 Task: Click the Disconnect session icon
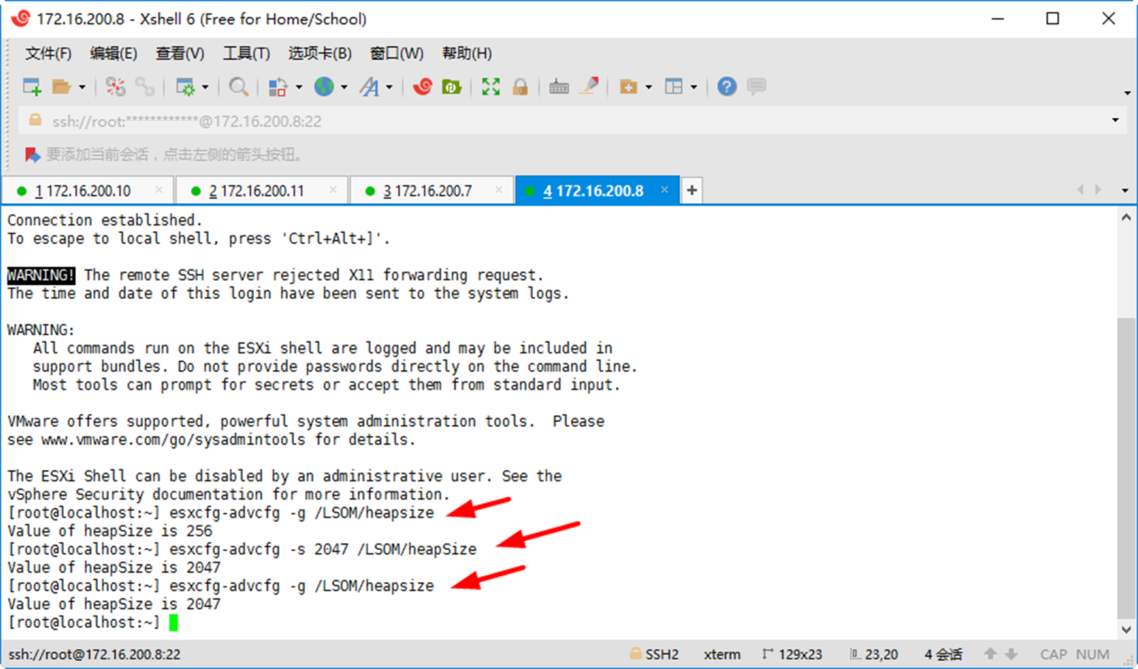point(116,87)
